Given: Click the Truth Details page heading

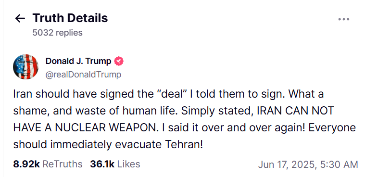Looking at the screenshot, I should 70,18.
